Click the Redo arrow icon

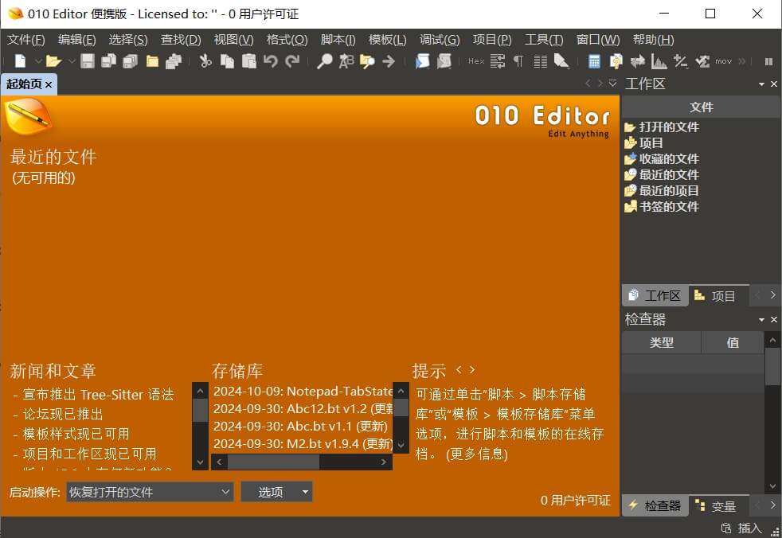[292, 60]
